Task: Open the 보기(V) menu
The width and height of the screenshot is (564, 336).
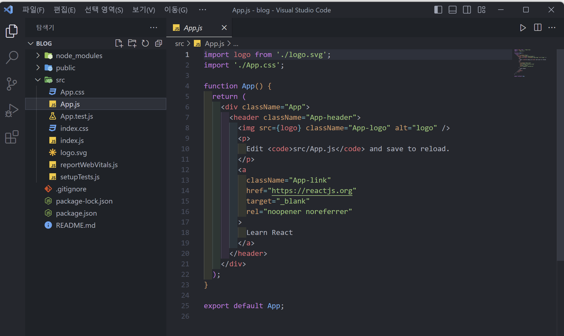Action: [x=143, y=10]
